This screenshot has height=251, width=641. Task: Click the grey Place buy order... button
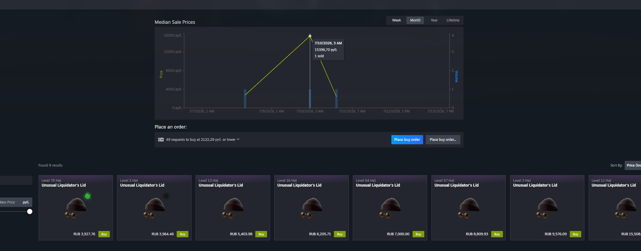click(443, 140)
